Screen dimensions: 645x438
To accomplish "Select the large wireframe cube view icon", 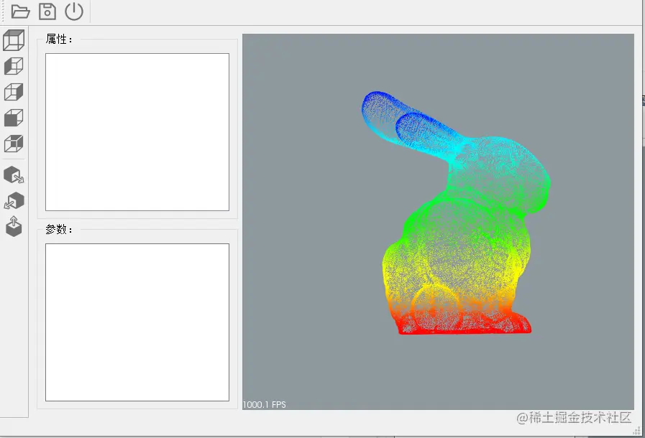I will click(14, 40).
